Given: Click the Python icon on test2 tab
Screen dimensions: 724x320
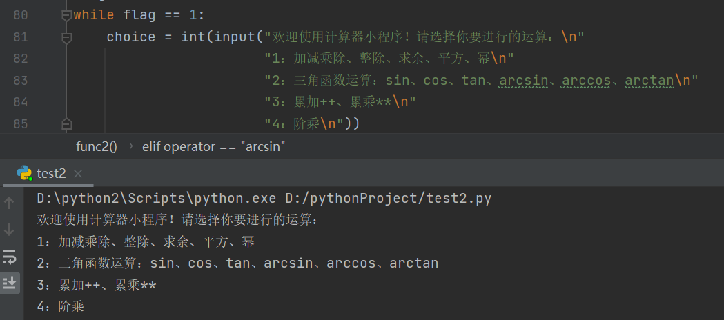Looking at the screenshot, I should 24,173.
